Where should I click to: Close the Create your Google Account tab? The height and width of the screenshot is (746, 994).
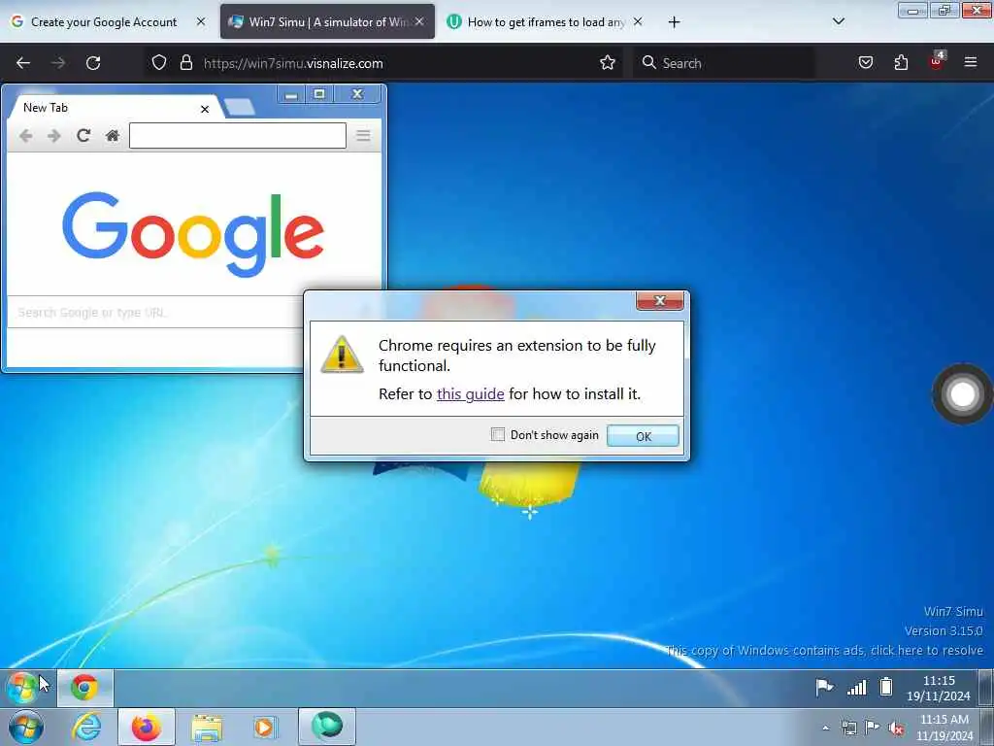click(201, 21)
